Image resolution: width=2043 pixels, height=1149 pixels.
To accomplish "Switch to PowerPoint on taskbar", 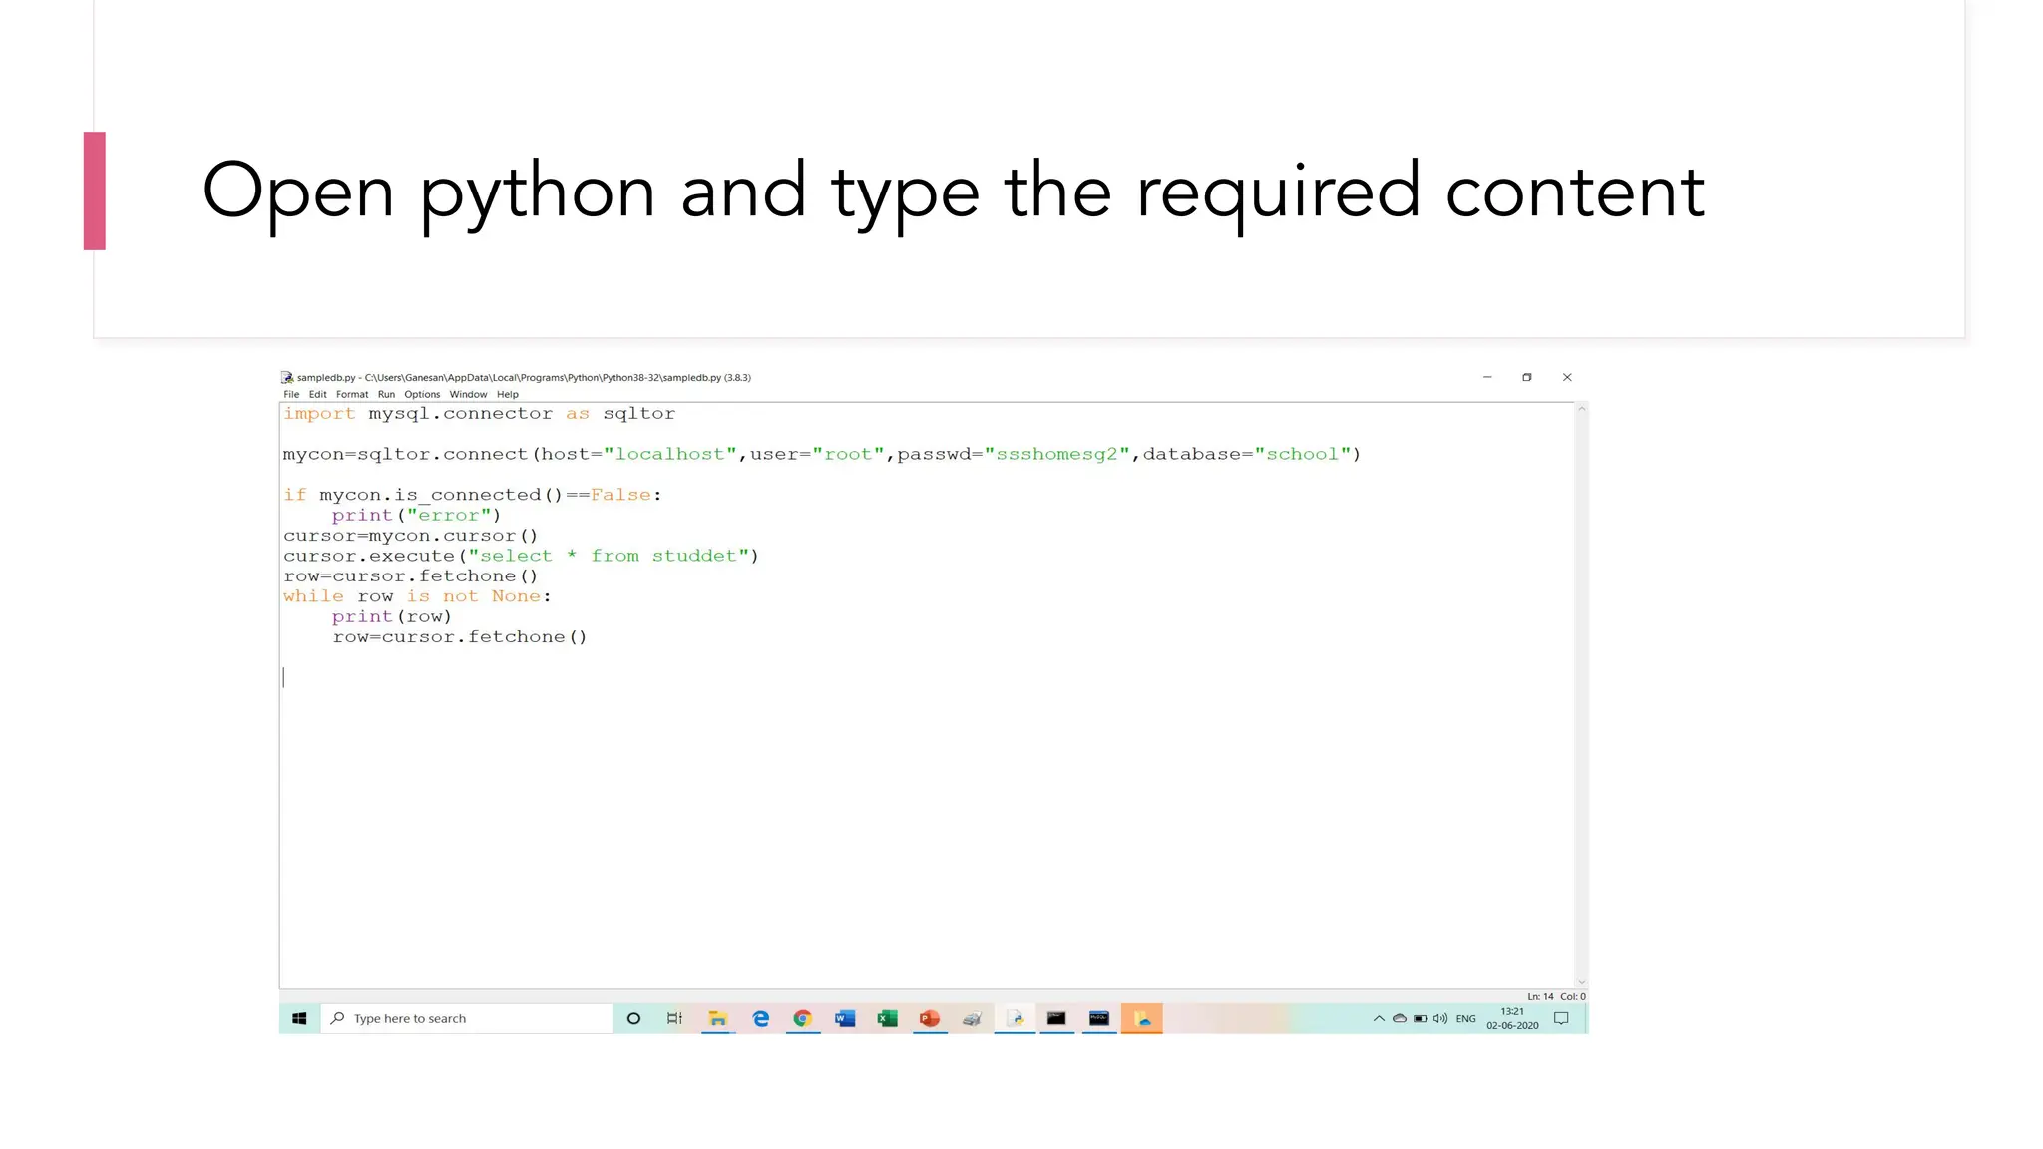I will coord(930,1018).
